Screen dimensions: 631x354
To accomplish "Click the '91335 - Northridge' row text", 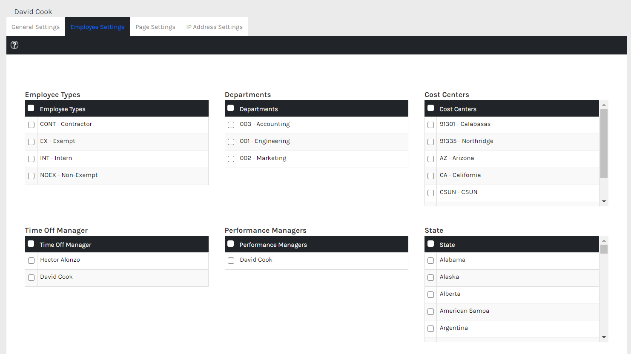I will (x=467, y=141).
